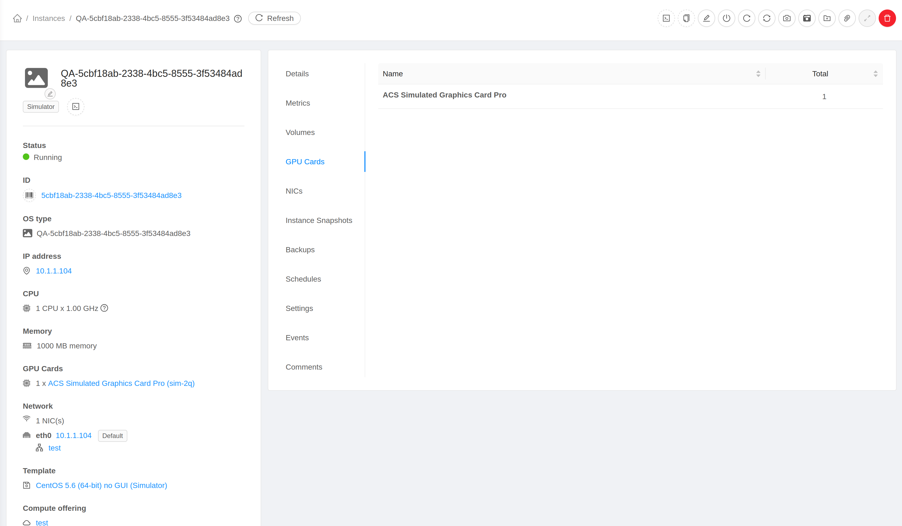Click the Running status text

tap(48, 158)
